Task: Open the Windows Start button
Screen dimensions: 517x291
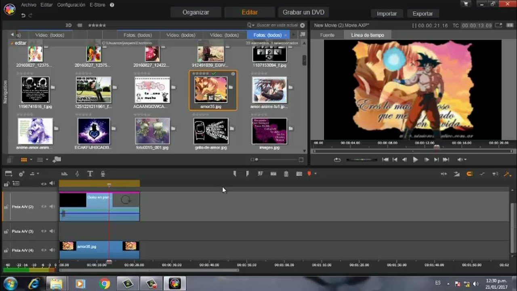Action: [x=10, y=284]
